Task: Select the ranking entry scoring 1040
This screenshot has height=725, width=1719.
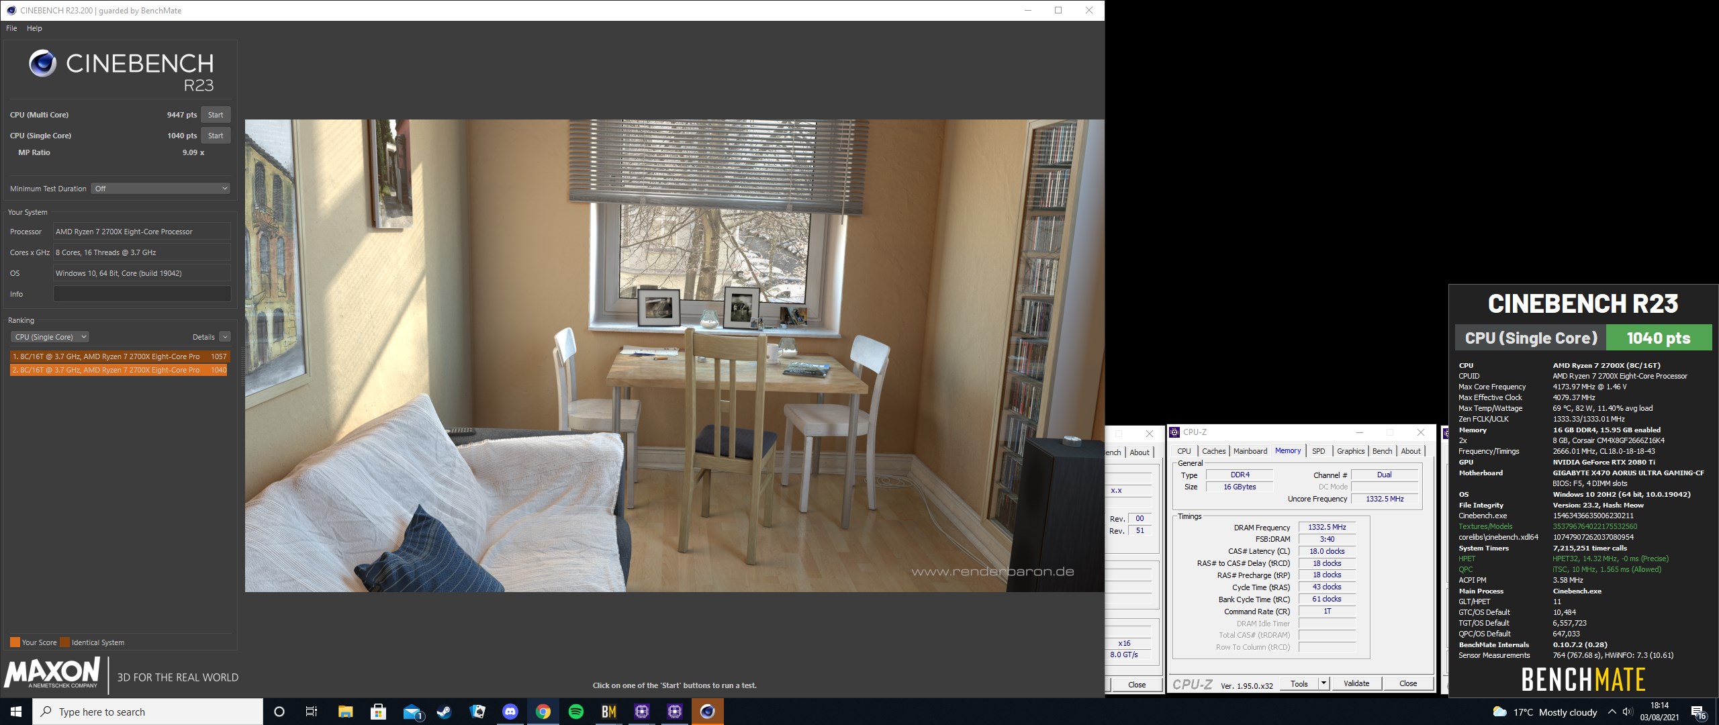Action: tap(120, 370)
